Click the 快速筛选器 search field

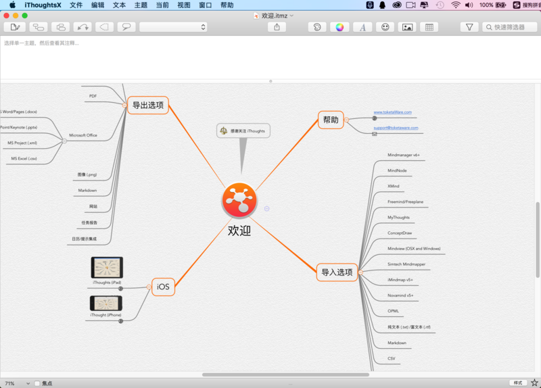(x=510, y=27)
